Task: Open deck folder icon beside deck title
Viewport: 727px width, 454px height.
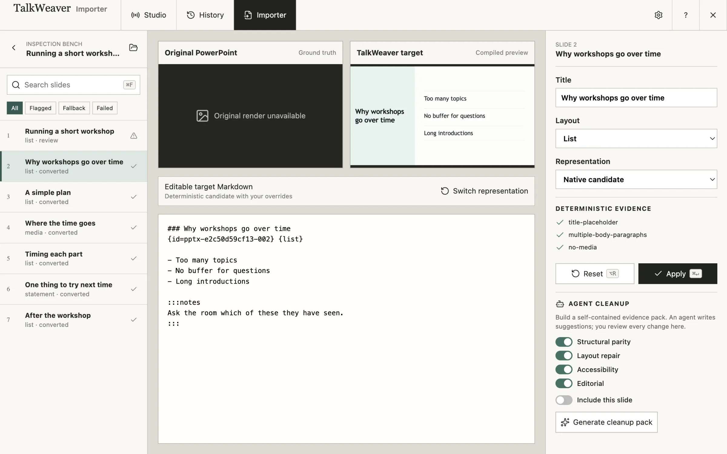Action: coord(133,48)
